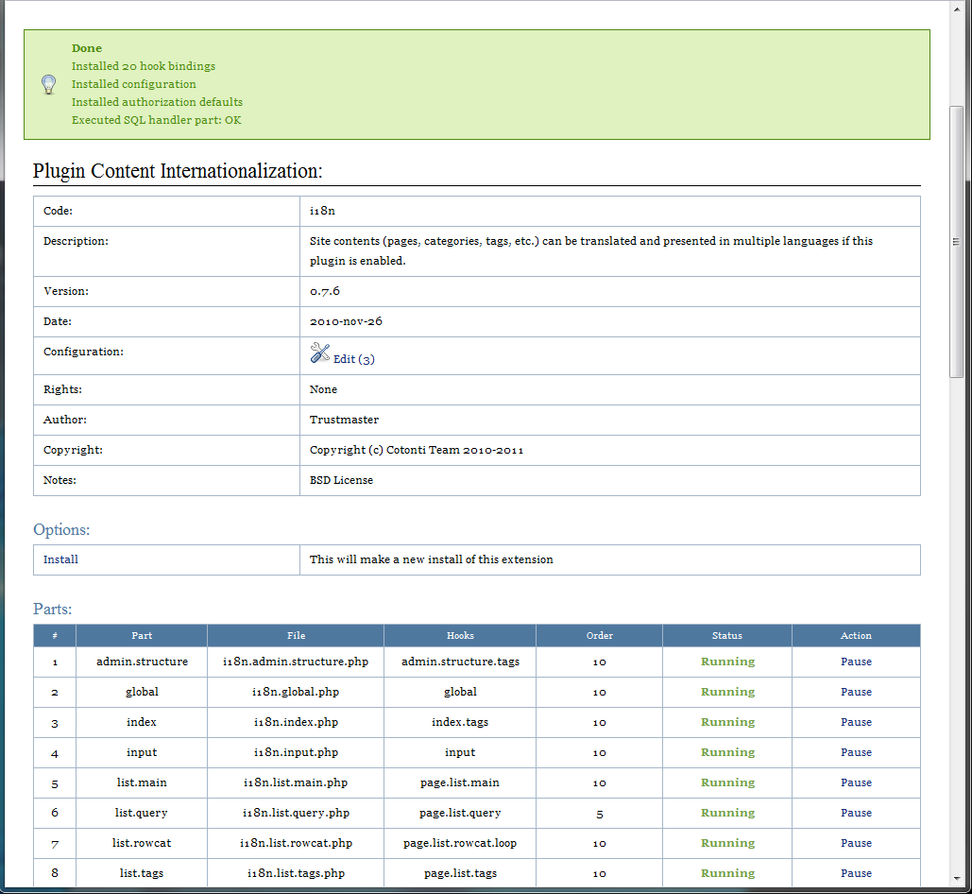Click the Parts: section heading

[x=53, y=609]
